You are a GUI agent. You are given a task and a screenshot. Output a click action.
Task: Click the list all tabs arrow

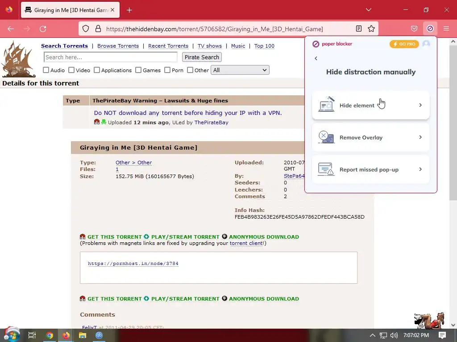point(368,10)
